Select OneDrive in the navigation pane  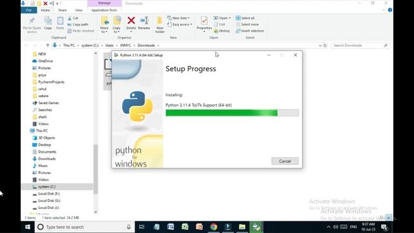(45, 61)
